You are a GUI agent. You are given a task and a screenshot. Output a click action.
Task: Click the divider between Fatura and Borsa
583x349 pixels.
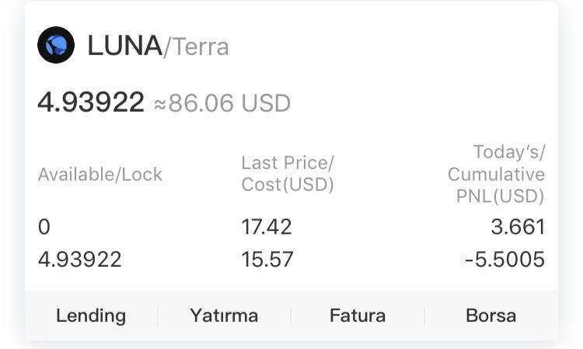coord(424,316)
